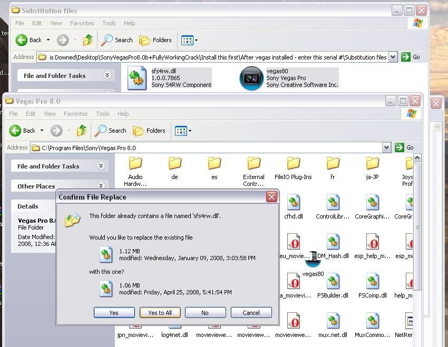This screenshot has width=448, height=347.
Task: Open File menu in Substitution files window
Action: 20,23
